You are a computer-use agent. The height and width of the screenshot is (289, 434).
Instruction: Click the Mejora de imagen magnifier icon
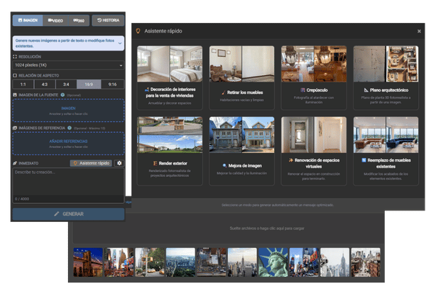tap(224, 165)
